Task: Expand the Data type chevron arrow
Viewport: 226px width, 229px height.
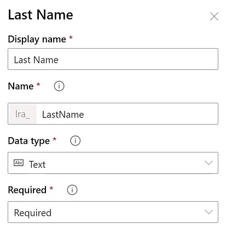Action: pyautogui.click(x=208, y=163)
